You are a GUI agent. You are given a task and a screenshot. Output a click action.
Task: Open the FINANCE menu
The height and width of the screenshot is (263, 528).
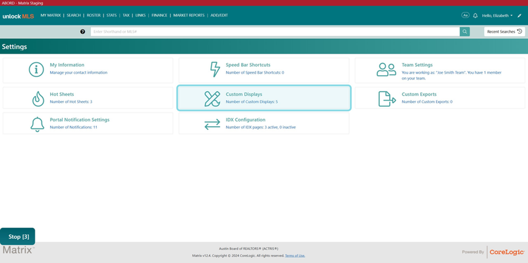pos(159,15)
